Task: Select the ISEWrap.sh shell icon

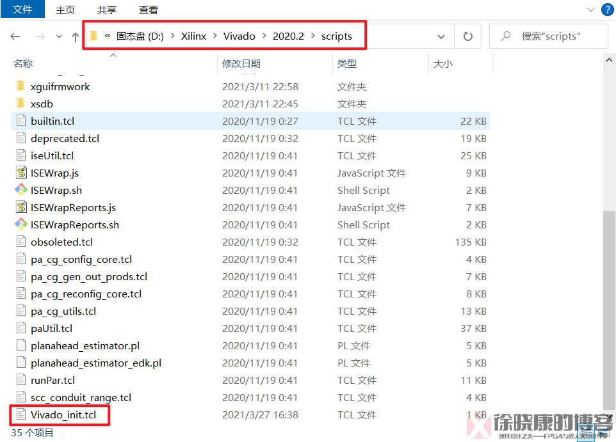Action: pos(21,189)
